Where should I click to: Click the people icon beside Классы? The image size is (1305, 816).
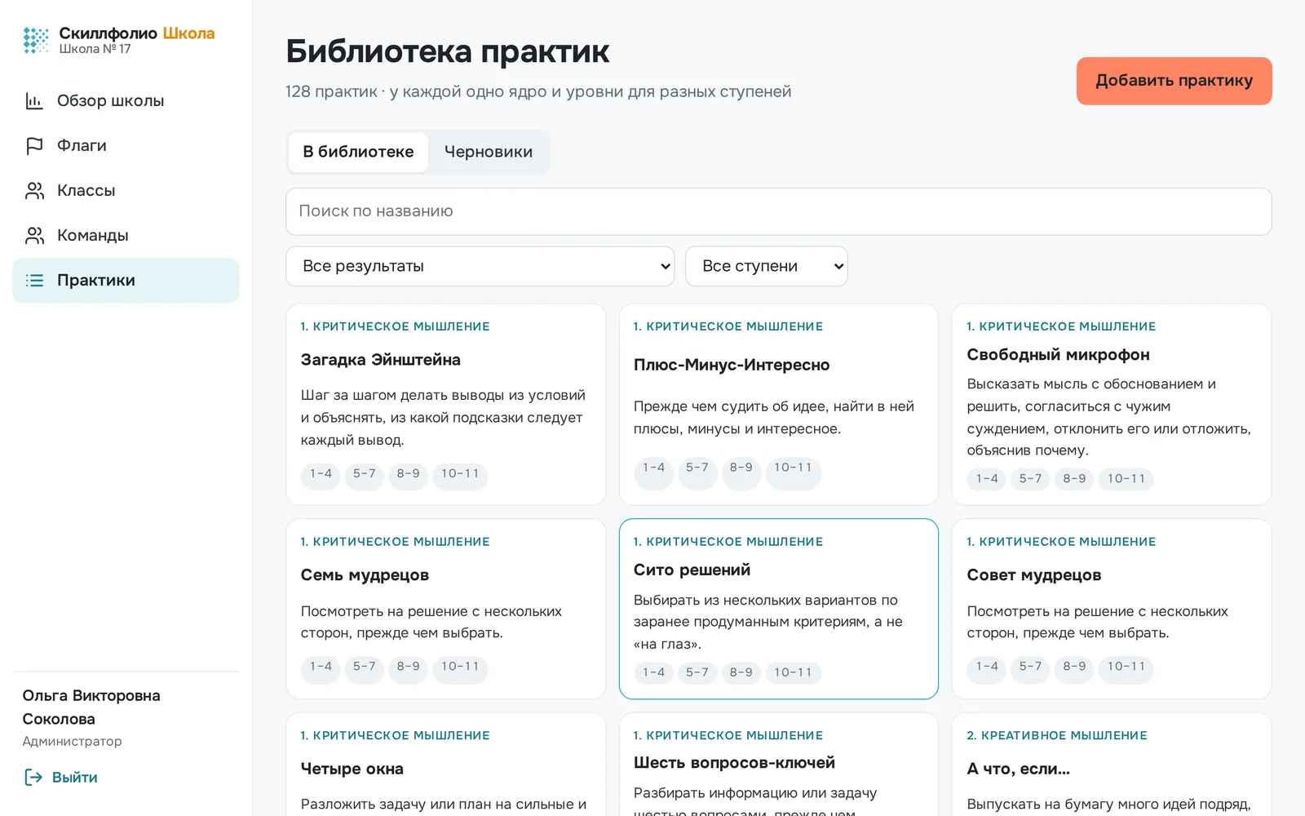click(34, 191)
